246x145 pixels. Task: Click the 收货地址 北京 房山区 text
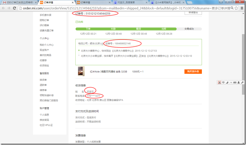pyautogui.click(x=99, y=100)
